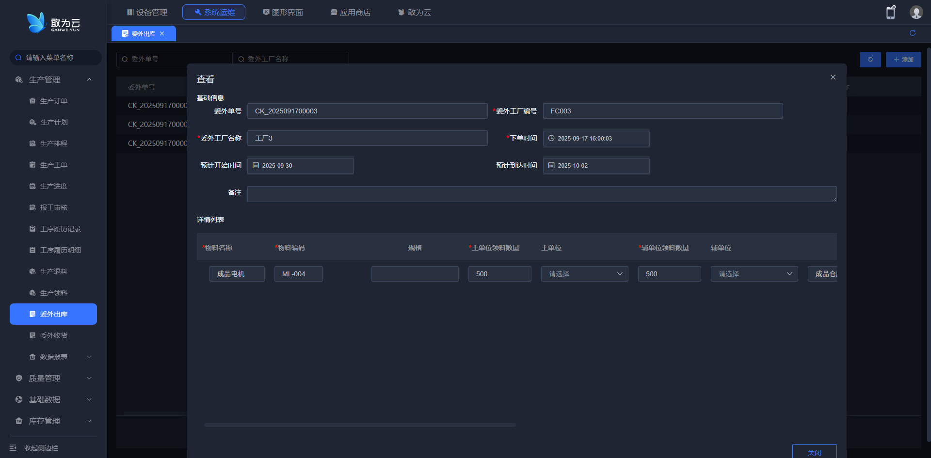The image size is (931, 458).
Task: Close the 委外出库 tab with its X
Action: 162,33
